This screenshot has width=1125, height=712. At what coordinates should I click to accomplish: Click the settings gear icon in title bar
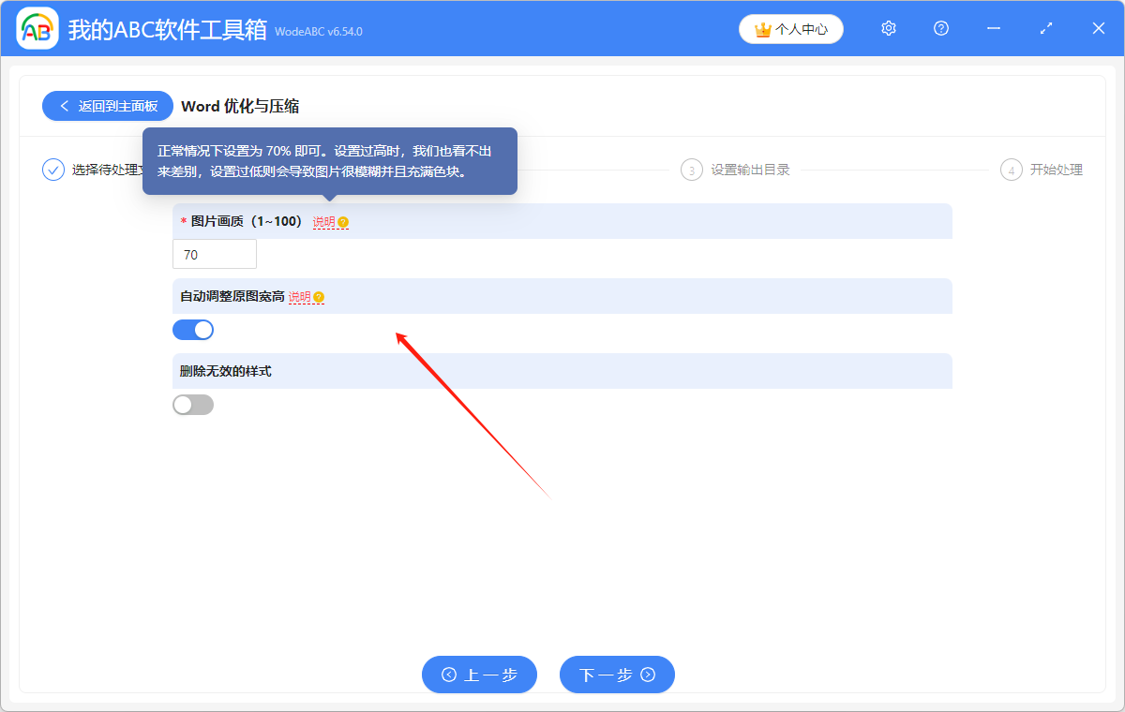click(x=888, y=29)
